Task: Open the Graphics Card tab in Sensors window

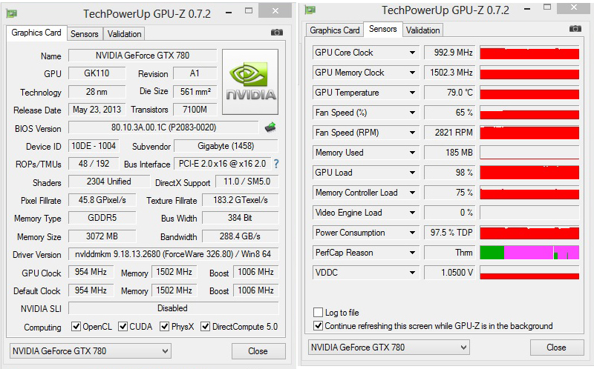Action: tap(335, 30)
